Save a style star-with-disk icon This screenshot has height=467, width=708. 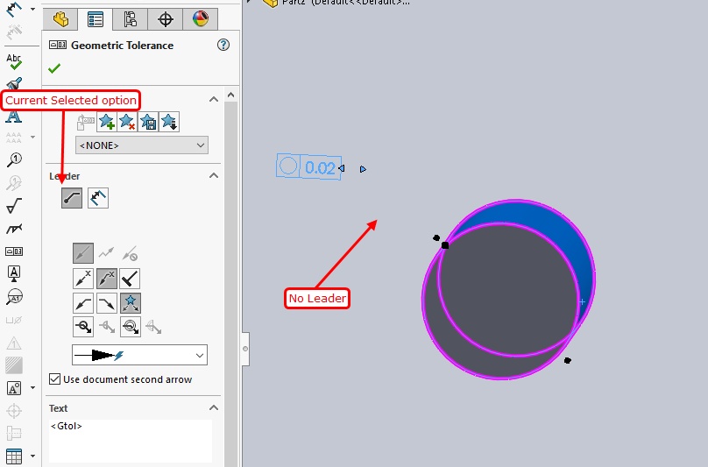click(148, 122)
